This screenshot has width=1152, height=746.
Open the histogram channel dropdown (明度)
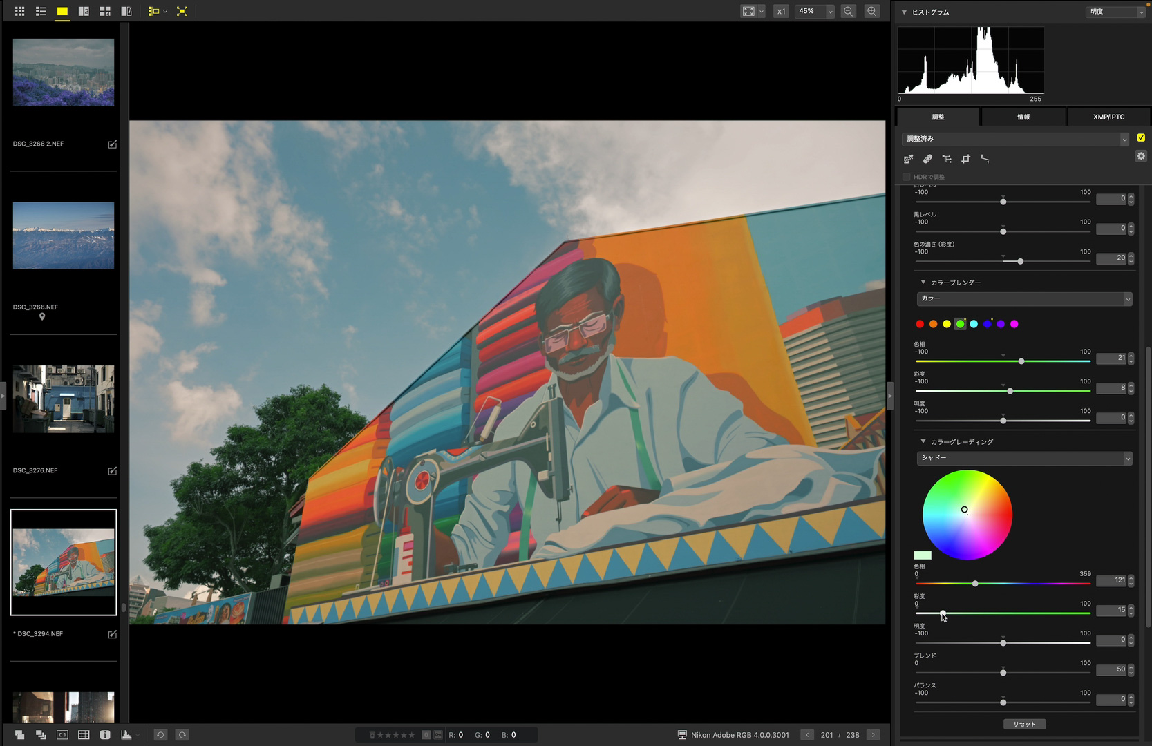click(1116, 12)
